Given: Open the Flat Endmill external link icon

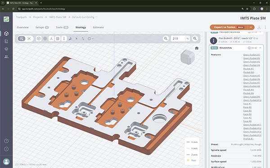Looking at the screenshot, I should tap(254, 38).
